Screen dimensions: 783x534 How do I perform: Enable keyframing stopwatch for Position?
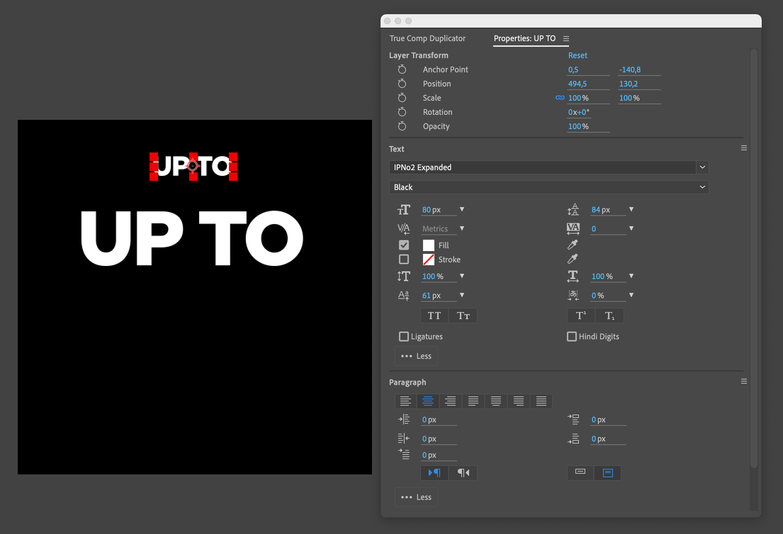(402, 84)
